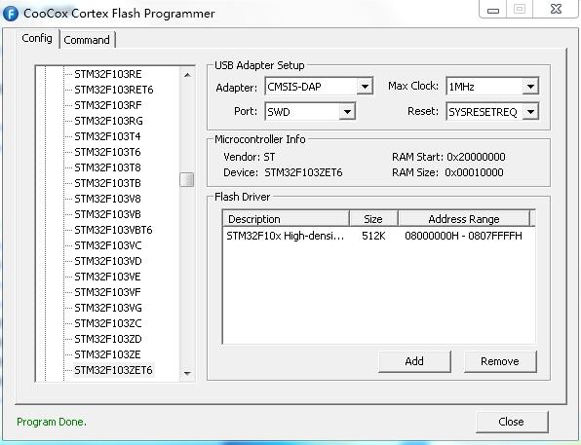Click the 512K size cell
The height and width of the screenshot is (445, 581).
coord(373,236)
